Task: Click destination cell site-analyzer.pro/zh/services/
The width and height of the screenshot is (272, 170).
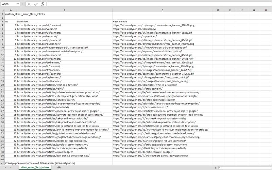Action: pyautogui.click(x=162, y=36)
